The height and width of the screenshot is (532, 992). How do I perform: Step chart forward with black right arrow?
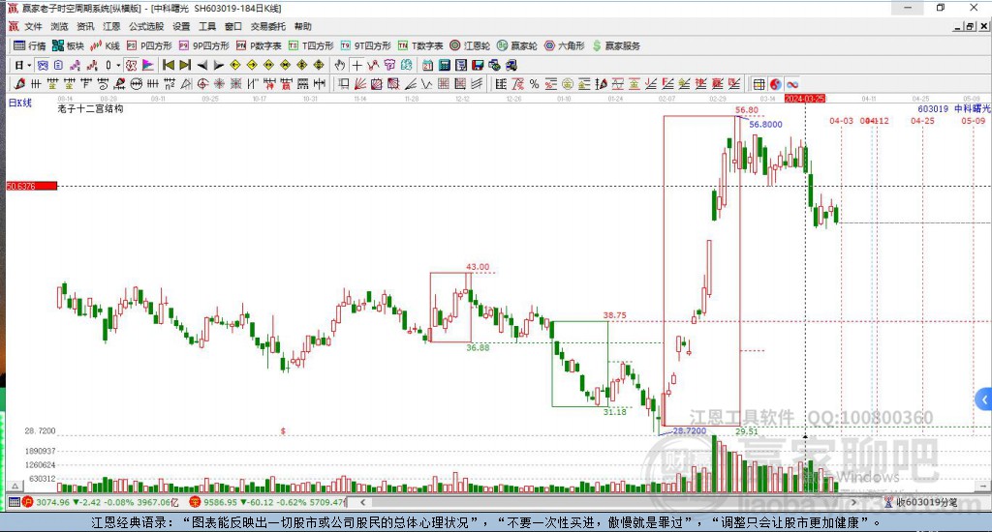pyautogui.click(x=218, y=65)
